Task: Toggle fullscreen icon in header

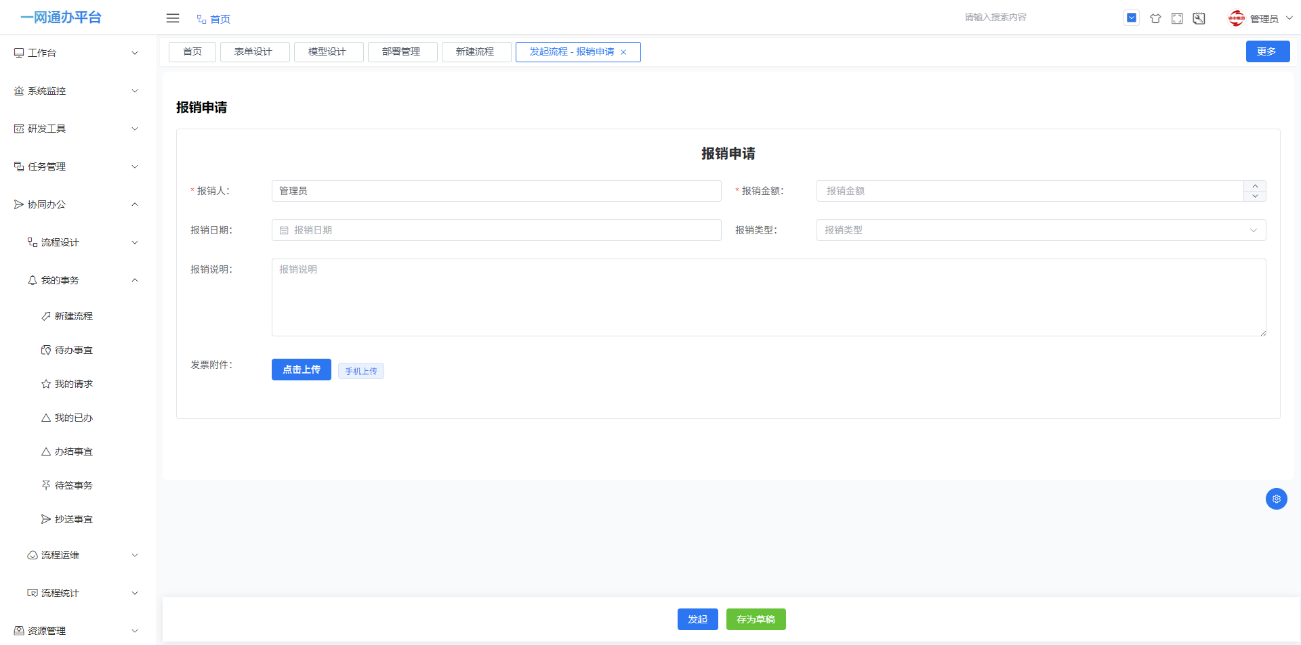Action: pyautogui.click(x=1177, y=18)
